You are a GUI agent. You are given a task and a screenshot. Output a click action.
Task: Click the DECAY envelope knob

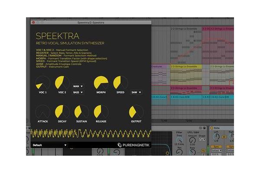[62, 112]
